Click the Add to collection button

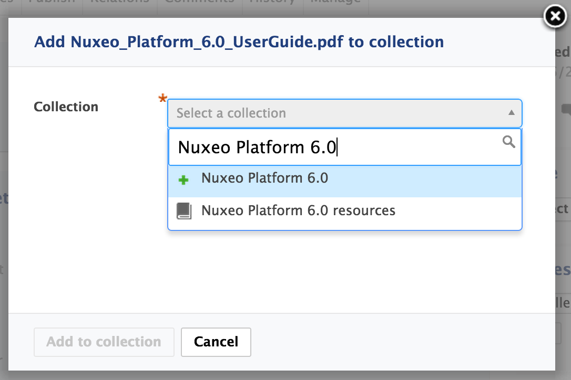(104, 342)
